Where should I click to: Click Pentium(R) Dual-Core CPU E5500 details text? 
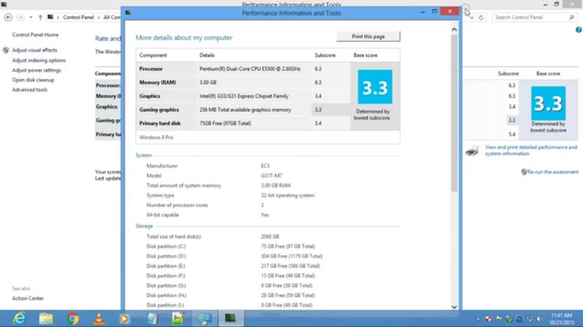250,69
